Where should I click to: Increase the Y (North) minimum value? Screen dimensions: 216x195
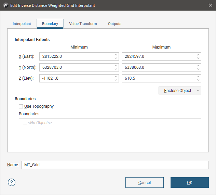pos(116,66)
